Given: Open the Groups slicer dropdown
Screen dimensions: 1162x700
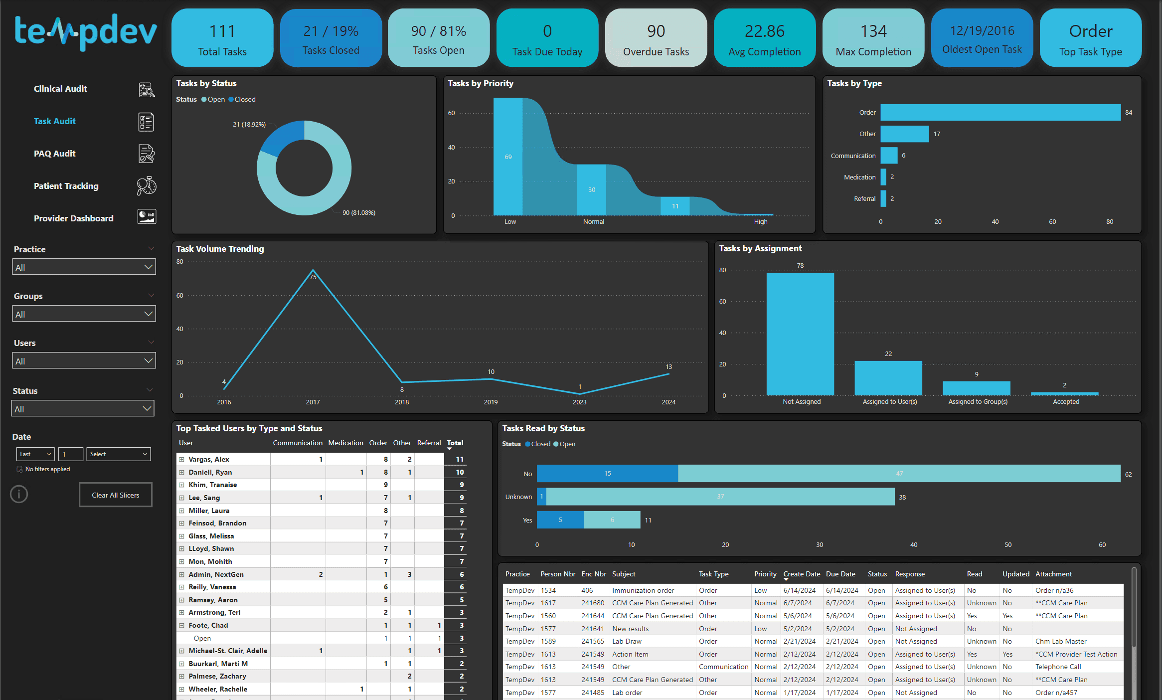Looking at the screenshot, I should (84, 314).
